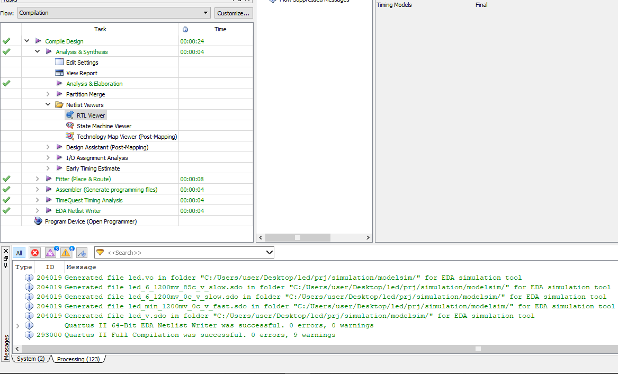Click the message Search input field
Screen dimensions: 618x374
coord(184,253)
